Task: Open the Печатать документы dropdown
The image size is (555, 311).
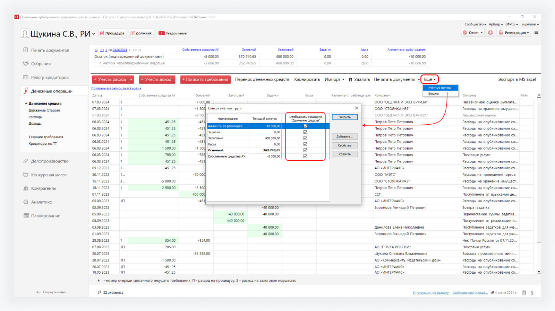Action: point(397,79)
